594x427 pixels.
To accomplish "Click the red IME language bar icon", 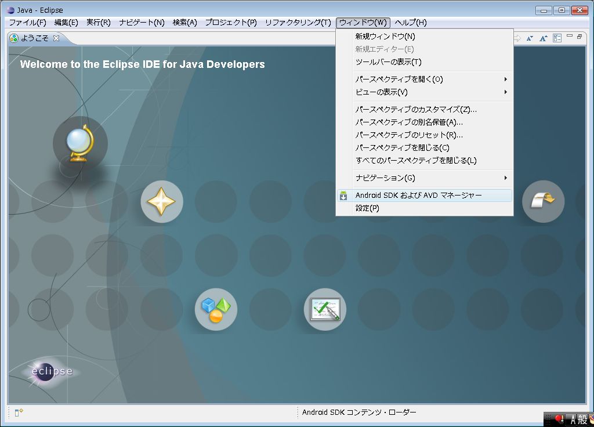I will click(559, 419).
